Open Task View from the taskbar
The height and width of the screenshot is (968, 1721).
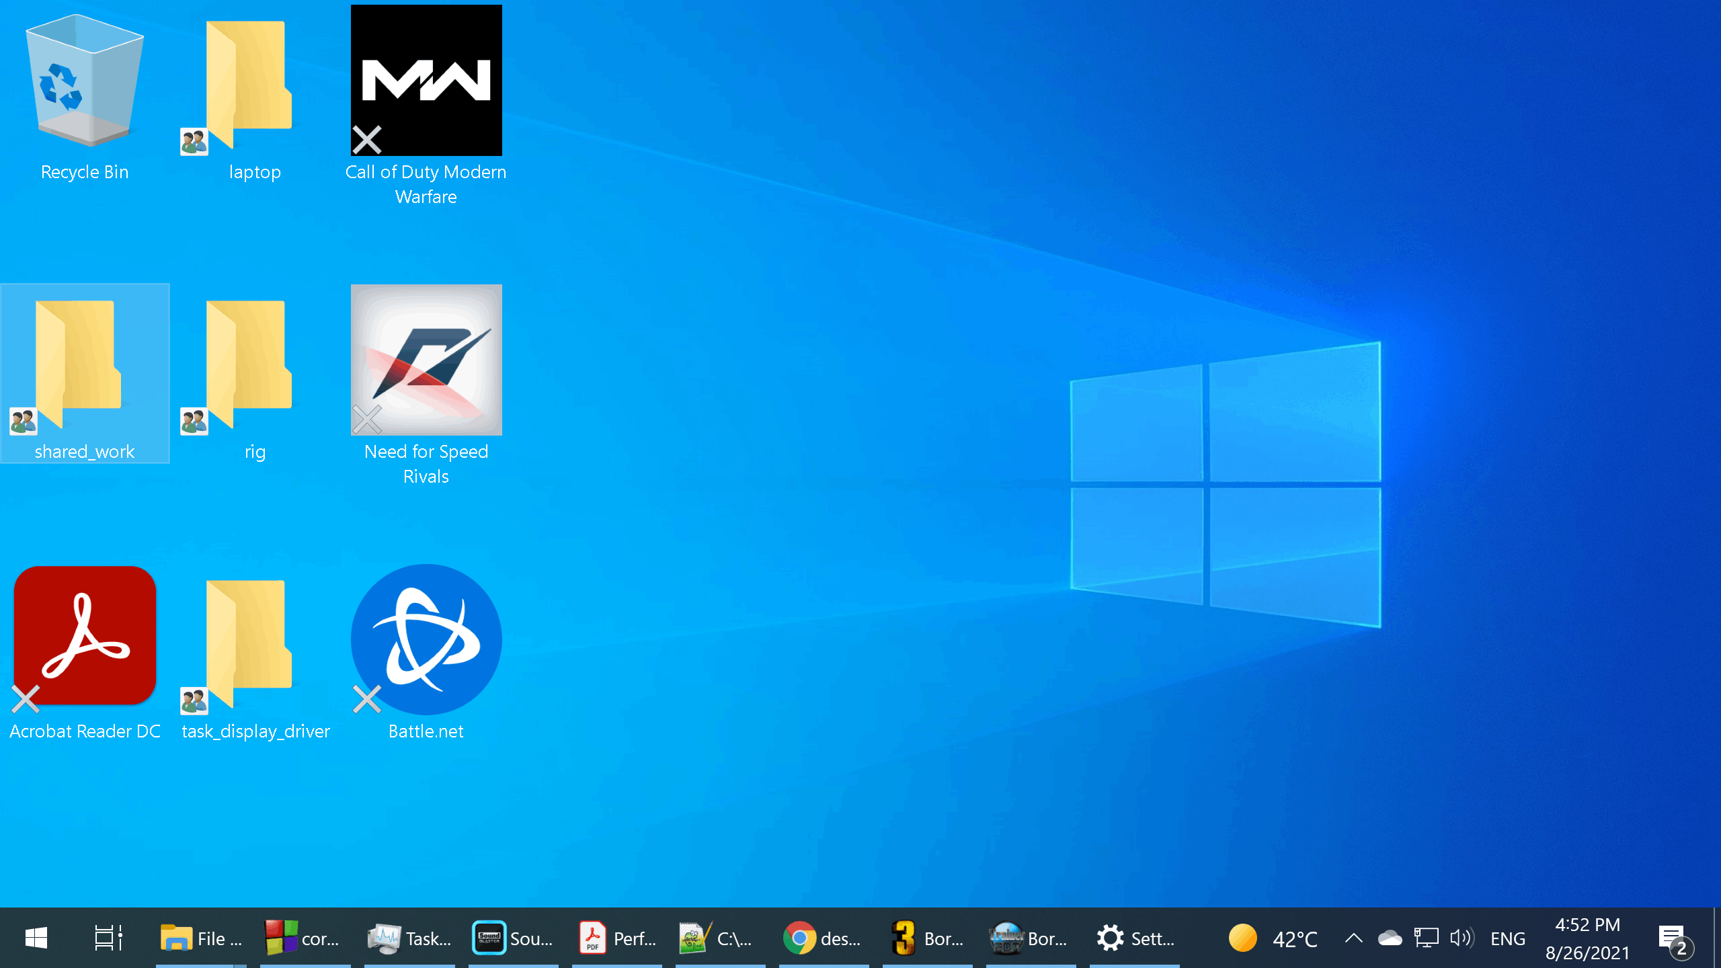click(x=108, y=938)
